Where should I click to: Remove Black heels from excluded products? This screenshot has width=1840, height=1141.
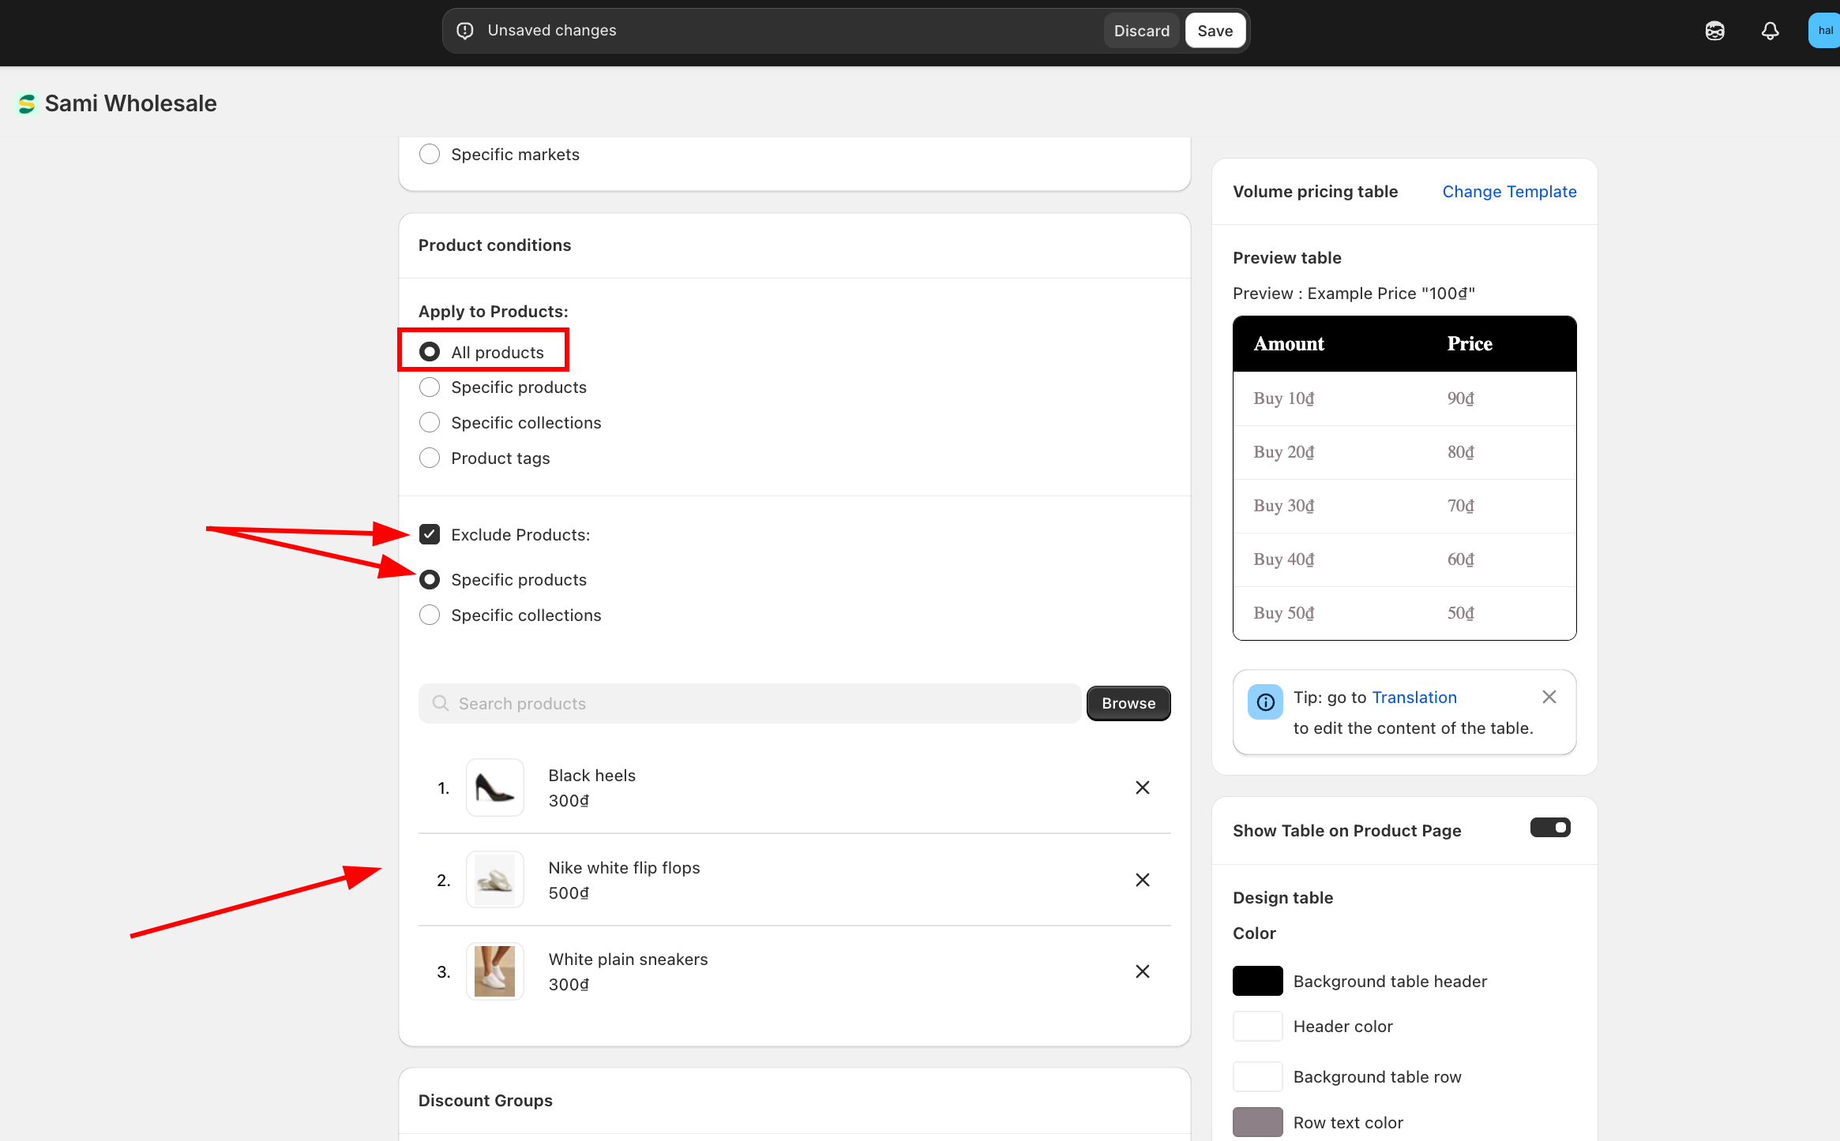tap(1142, 787)
